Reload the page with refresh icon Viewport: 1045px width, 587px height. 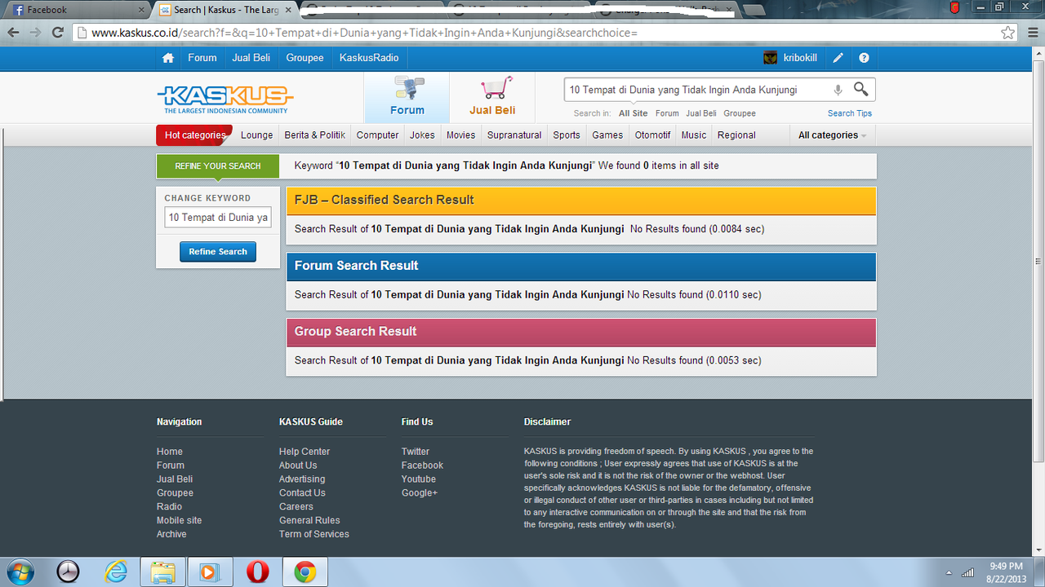pyautogui.click(x=57, y=33)
